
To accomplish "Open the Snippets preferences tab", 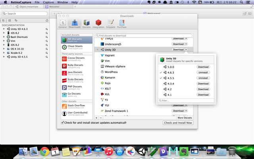I will (111, 24).
